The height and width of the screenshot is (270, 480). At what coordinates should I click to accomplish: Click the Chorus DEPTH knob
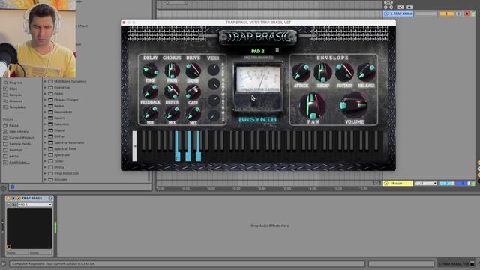172,91
